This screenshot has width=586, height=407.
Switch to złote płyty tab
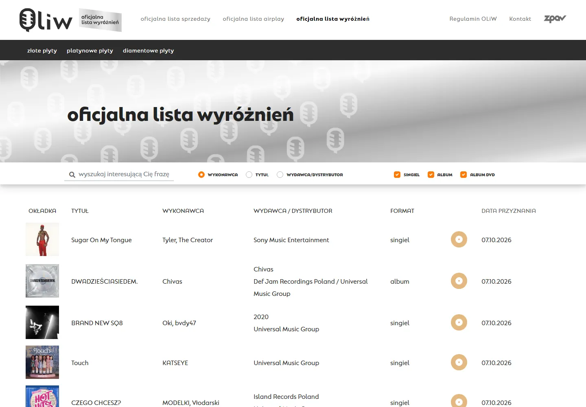click(x=42, y=50)
